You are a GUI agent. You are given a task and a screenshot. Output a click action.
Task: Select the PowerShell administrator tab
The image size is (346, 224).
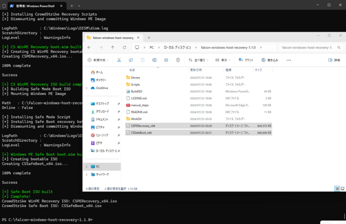point(35,6)
